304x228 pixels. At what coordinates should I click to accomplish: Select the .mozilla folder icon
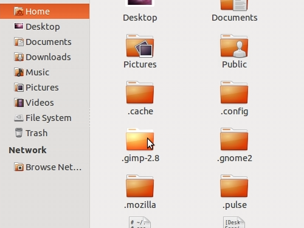(x=140, y=186)
